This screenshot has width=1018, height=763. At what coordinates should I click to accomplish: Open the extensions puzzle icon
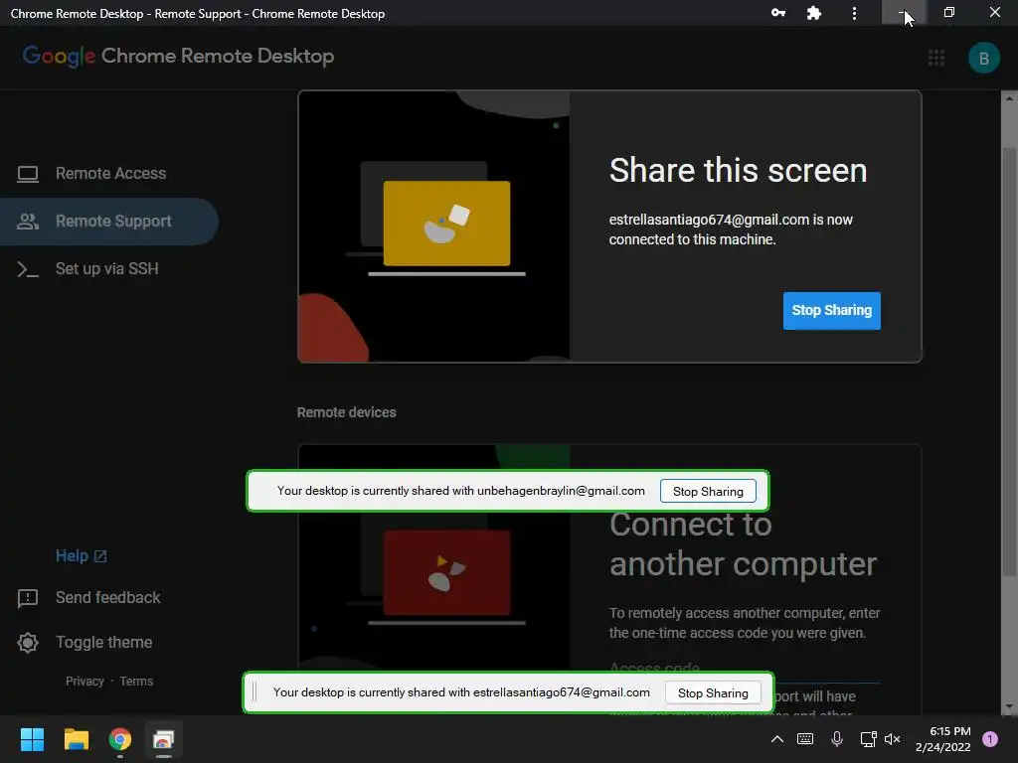point(813,13)
